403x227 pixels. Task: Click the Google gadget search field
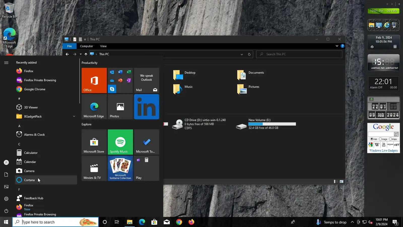point(381,134)
